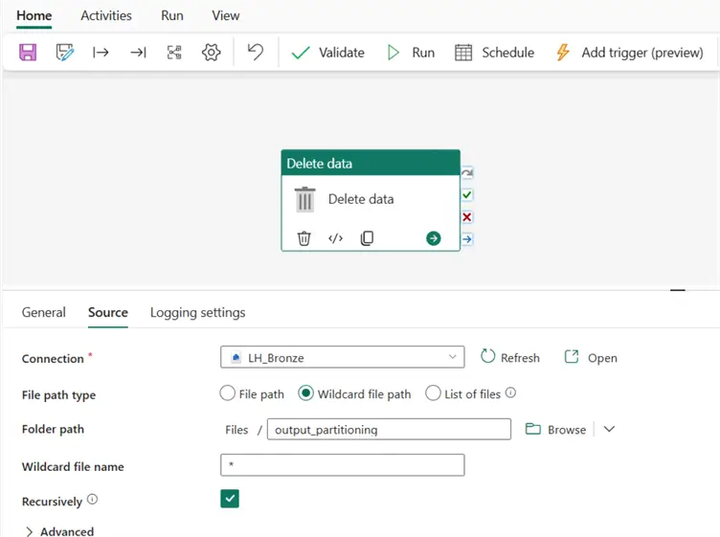Uncheck the Recursively checkbox
The image size is (720, 537).
pos(229,499)
